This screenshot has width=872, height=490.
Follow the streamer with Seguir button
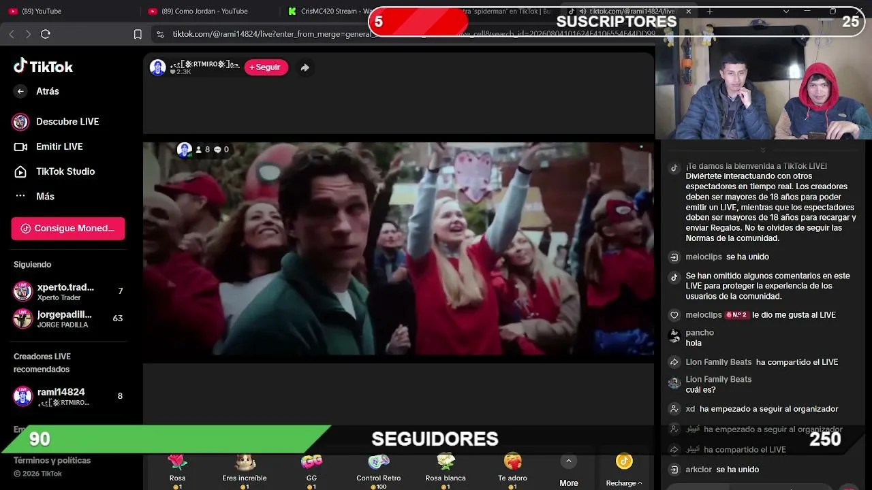click(266, 67)
